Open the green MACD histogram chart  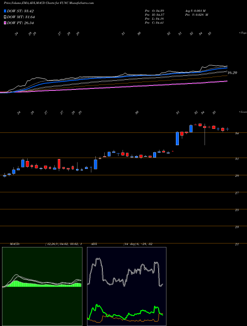pyautogui.click(x=42, y=286)
